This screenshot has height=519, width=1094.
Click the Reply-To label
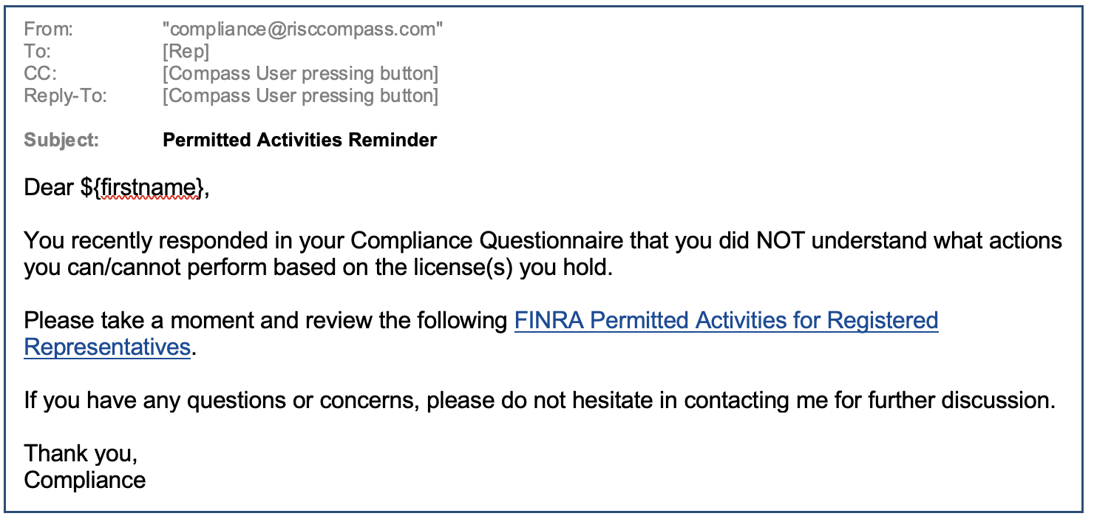[65, 96]
